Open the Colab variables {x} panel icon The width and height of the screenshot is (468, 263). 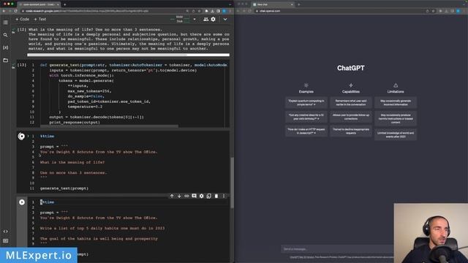tap(5, 47)
